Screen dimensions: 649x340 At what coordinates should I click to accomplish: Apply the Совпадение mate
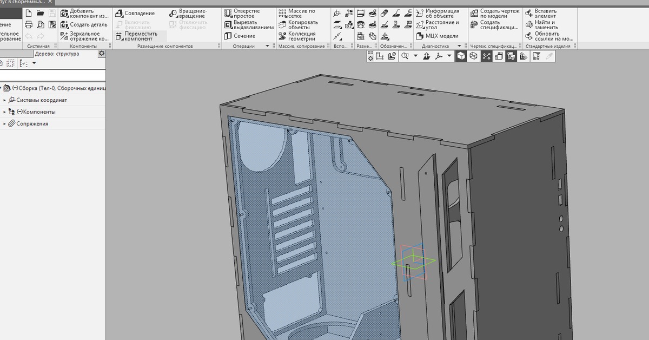tap(135, 13)
